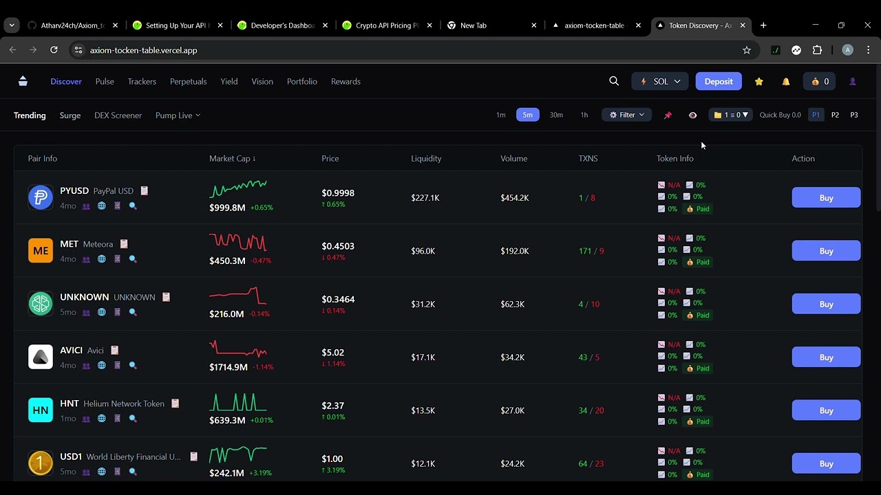Open the Filter dropdown
Viewport: 881px width, 495px height.
tap(626, 115)
